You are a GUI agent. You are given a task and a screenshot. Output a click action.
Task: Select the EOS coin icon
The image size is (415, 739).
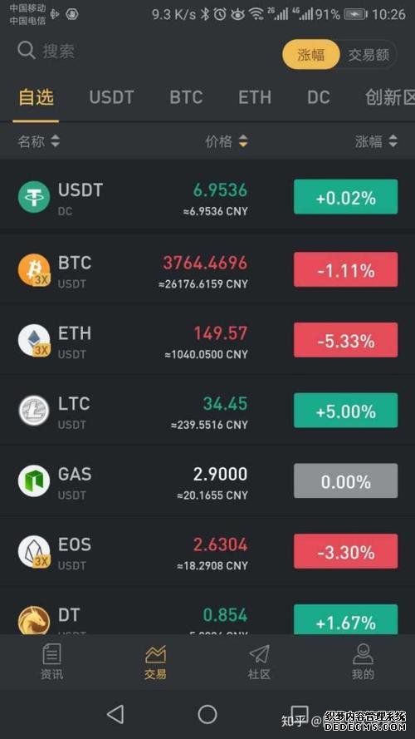coord(34,551)
